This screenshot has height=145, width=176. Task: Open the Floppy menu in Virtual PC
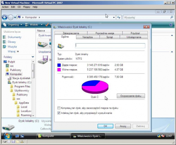click(x=27, y=7)
